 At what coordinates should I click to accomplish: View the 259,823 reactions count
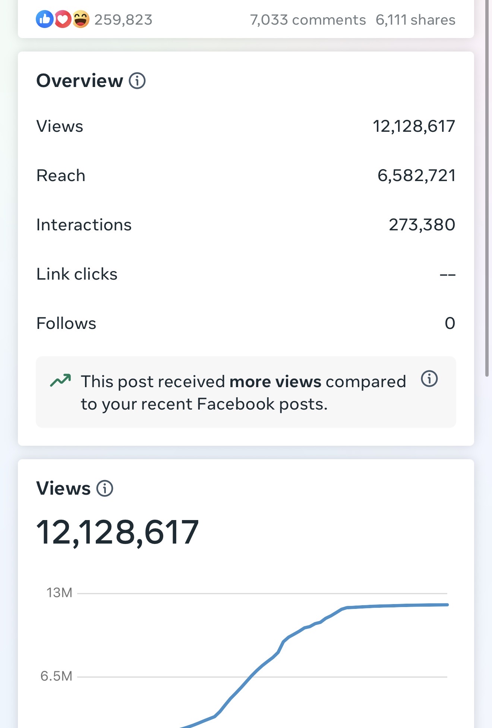coord(123,20)
